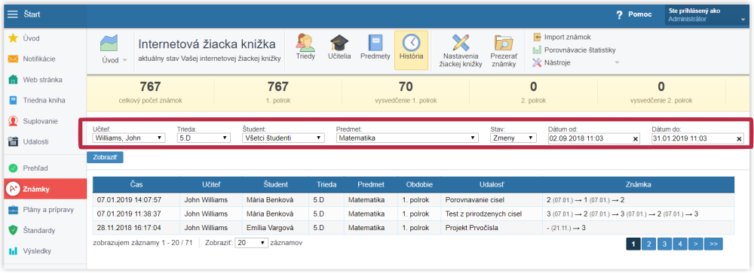Go to results page 2

click(x=648, y=244)
